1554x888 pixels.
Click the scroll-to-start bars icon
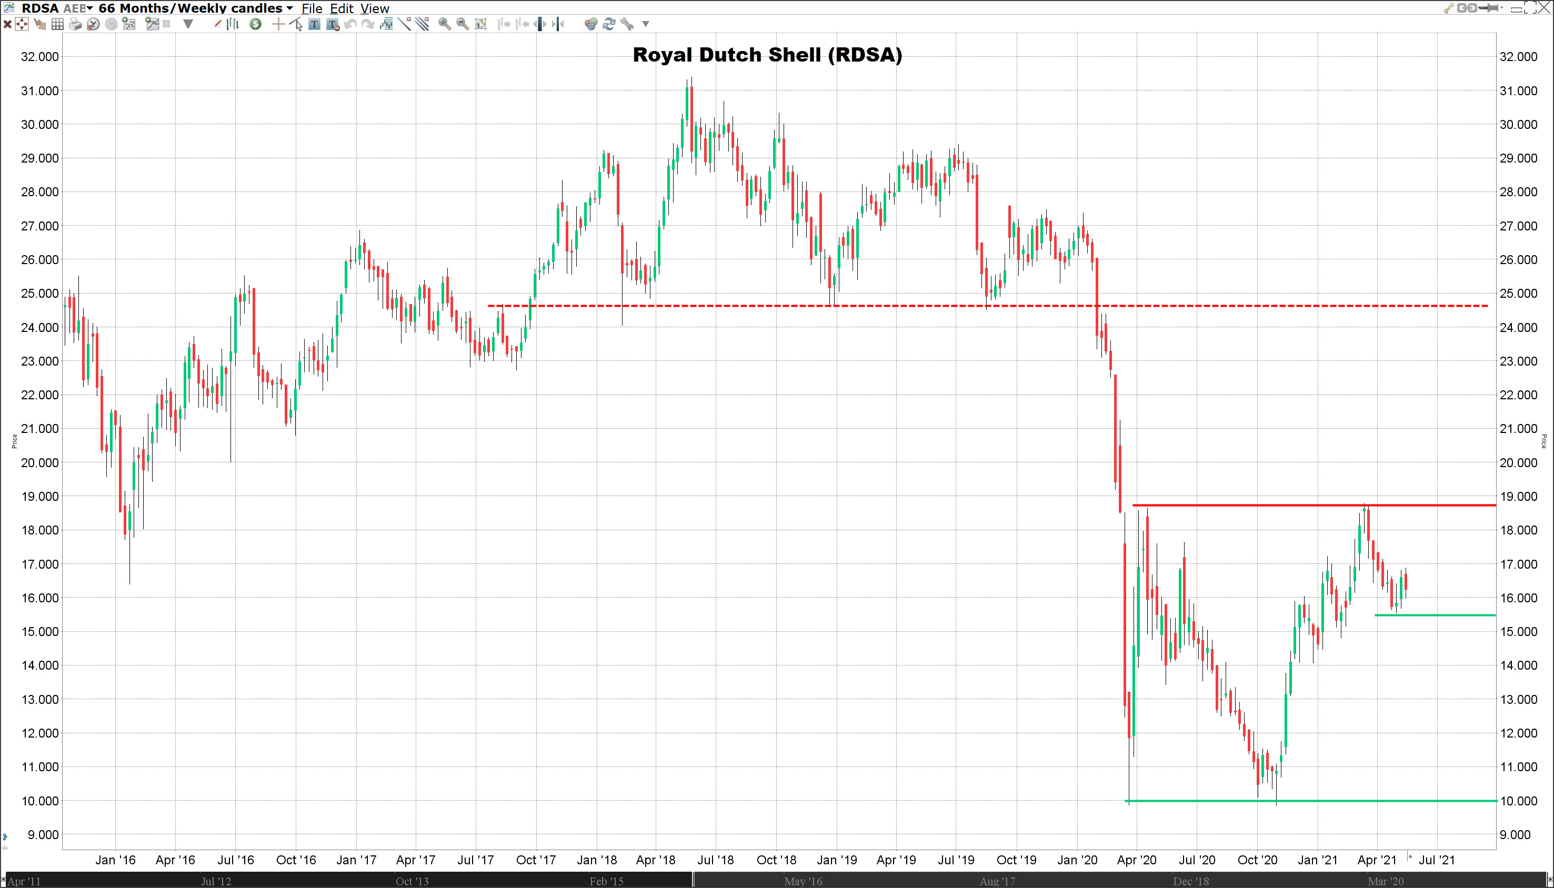pyautogui.click(x=504, y=24)
